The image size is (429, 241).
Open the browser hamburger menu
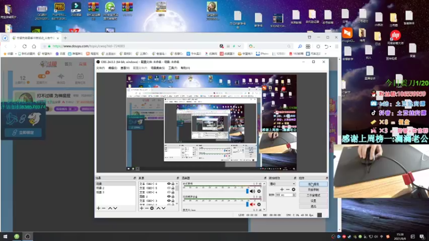click(x=337, y=47)
